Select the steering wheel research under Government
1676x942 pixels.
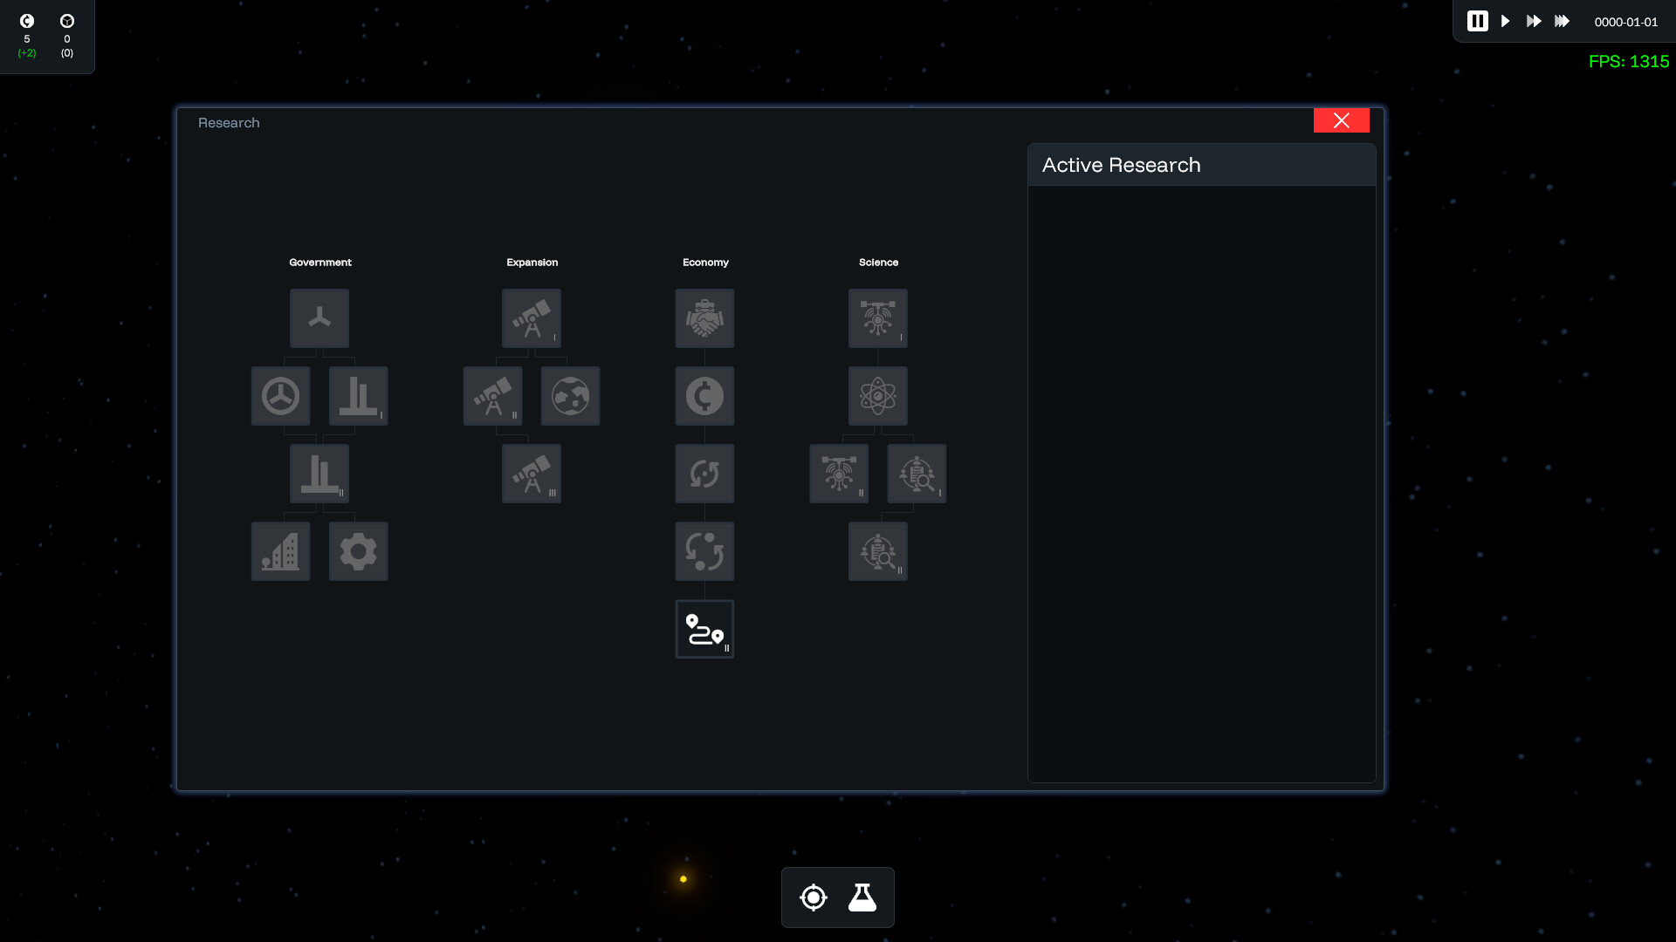tap(280, 396)
